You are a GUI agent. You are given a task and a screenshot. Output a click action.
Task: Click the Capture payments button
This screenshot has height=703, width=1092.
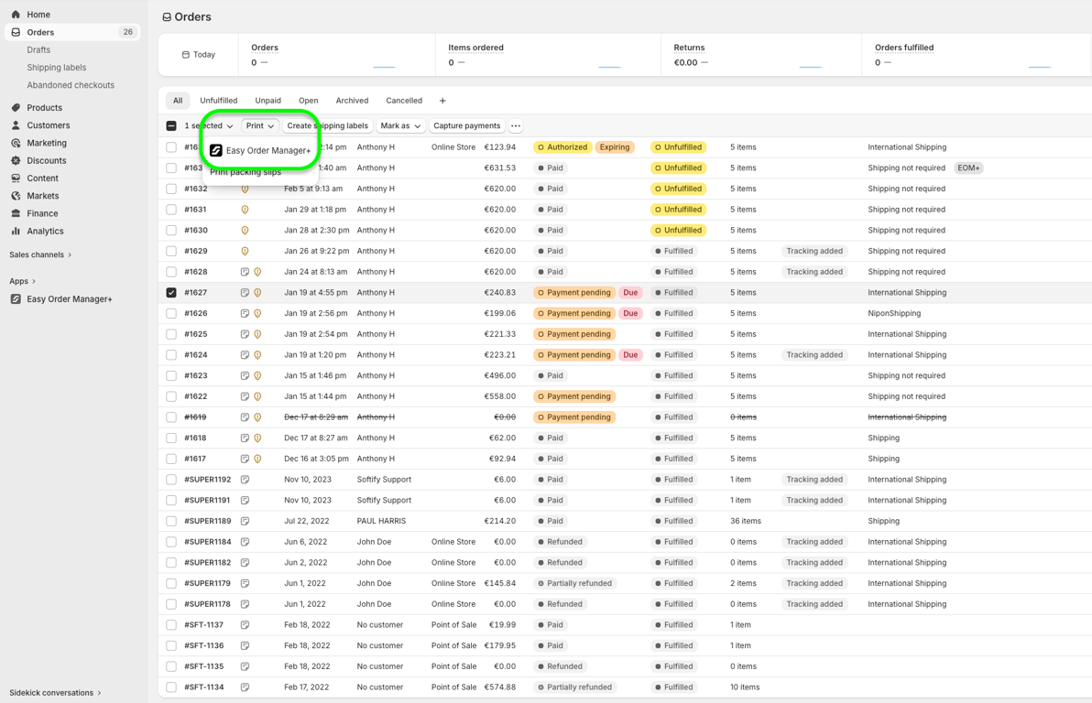(466, 126)
